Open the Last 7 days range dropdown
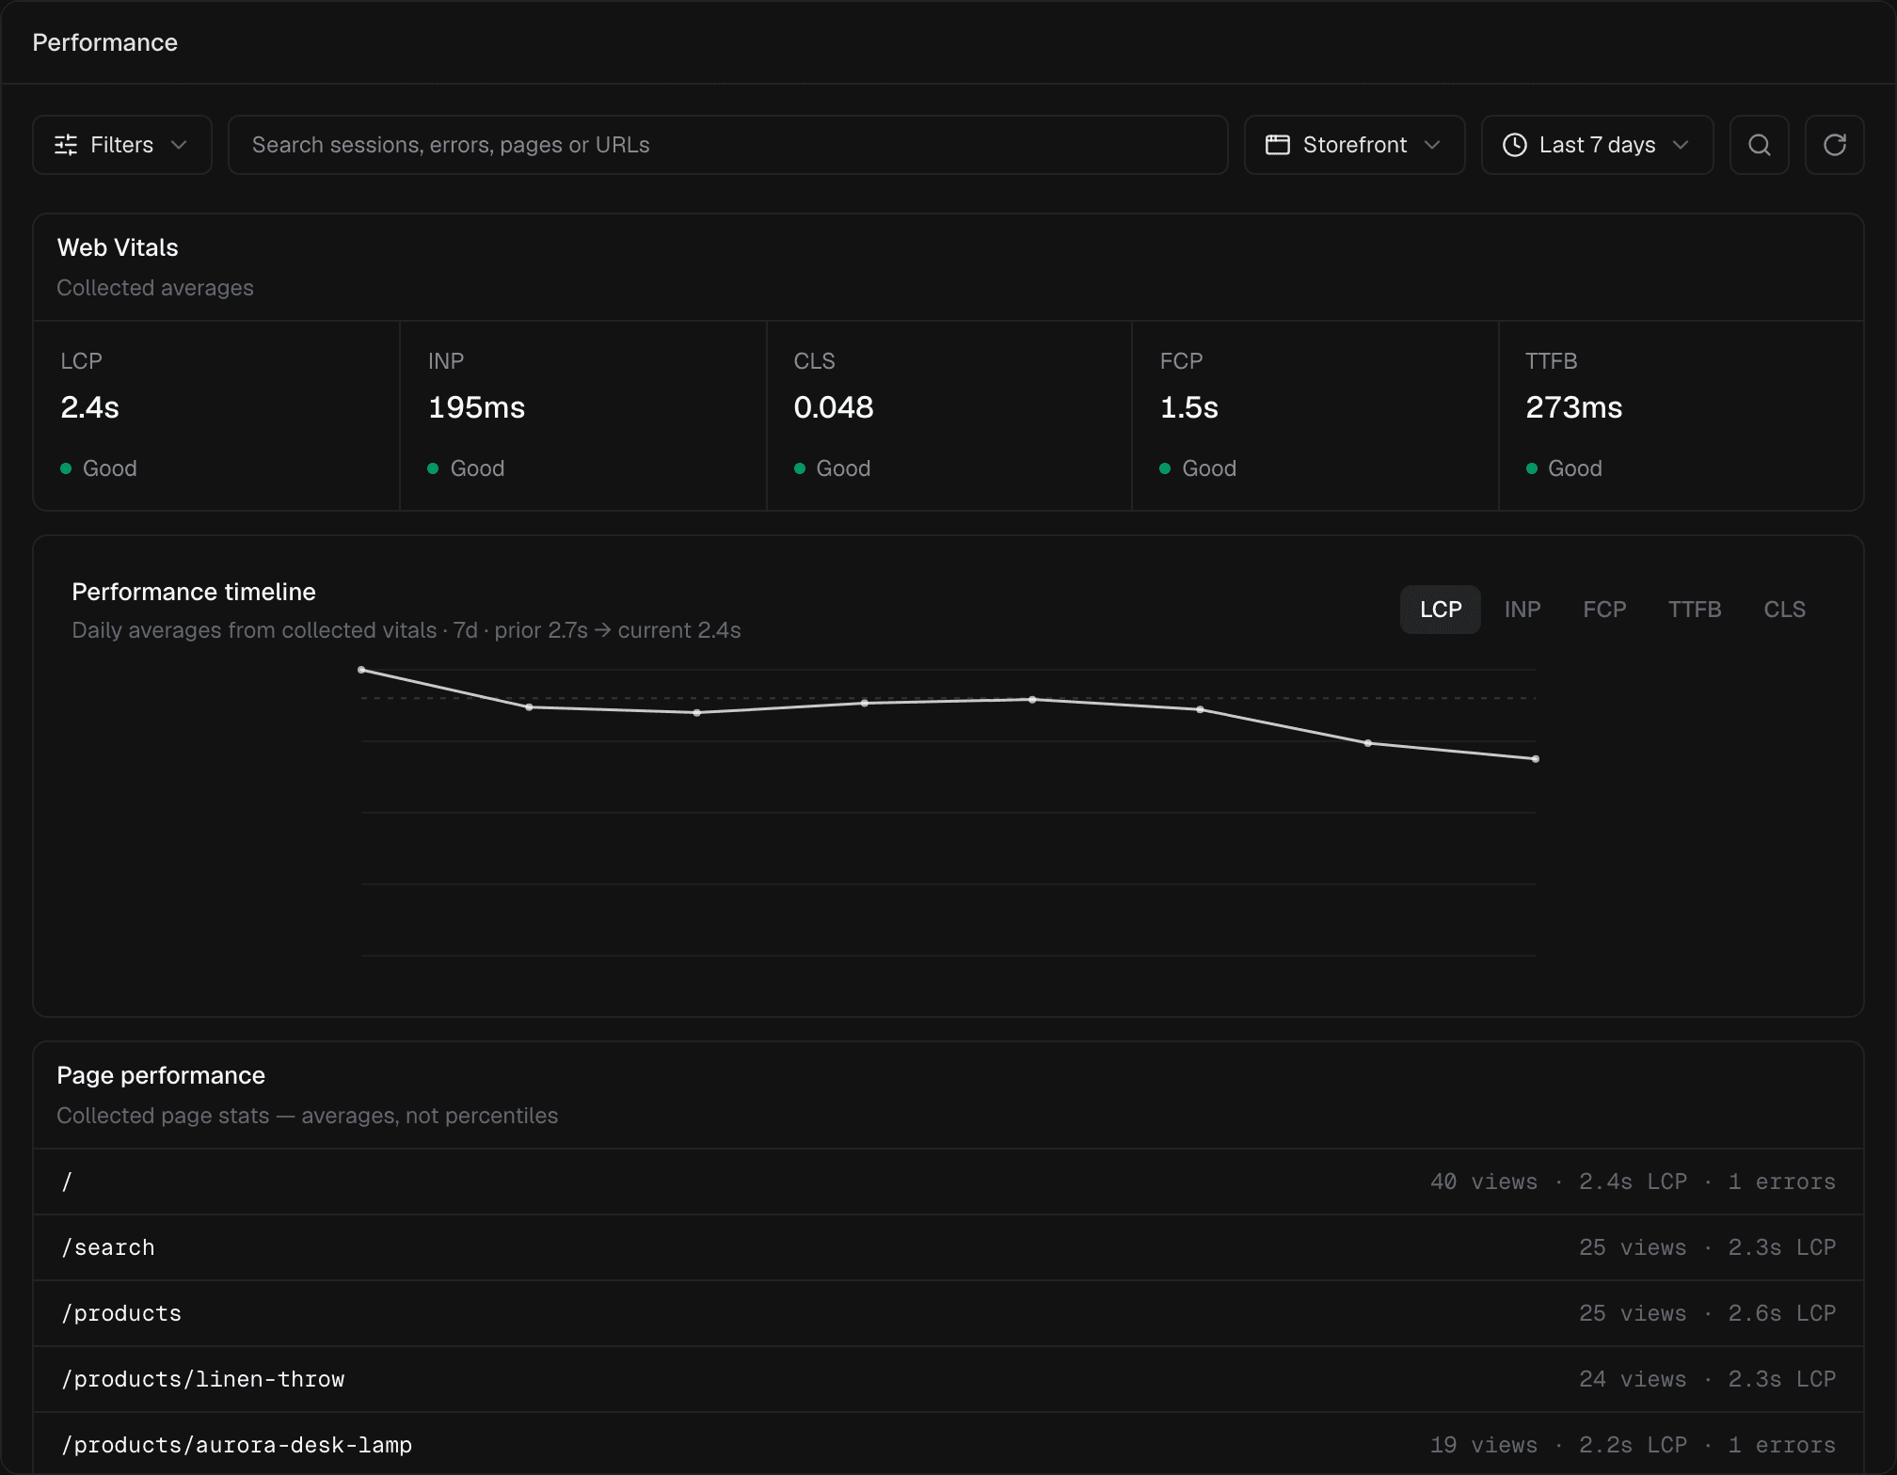The height and width of the screenshot is (1475, 1897). (x=1597, y=145)
